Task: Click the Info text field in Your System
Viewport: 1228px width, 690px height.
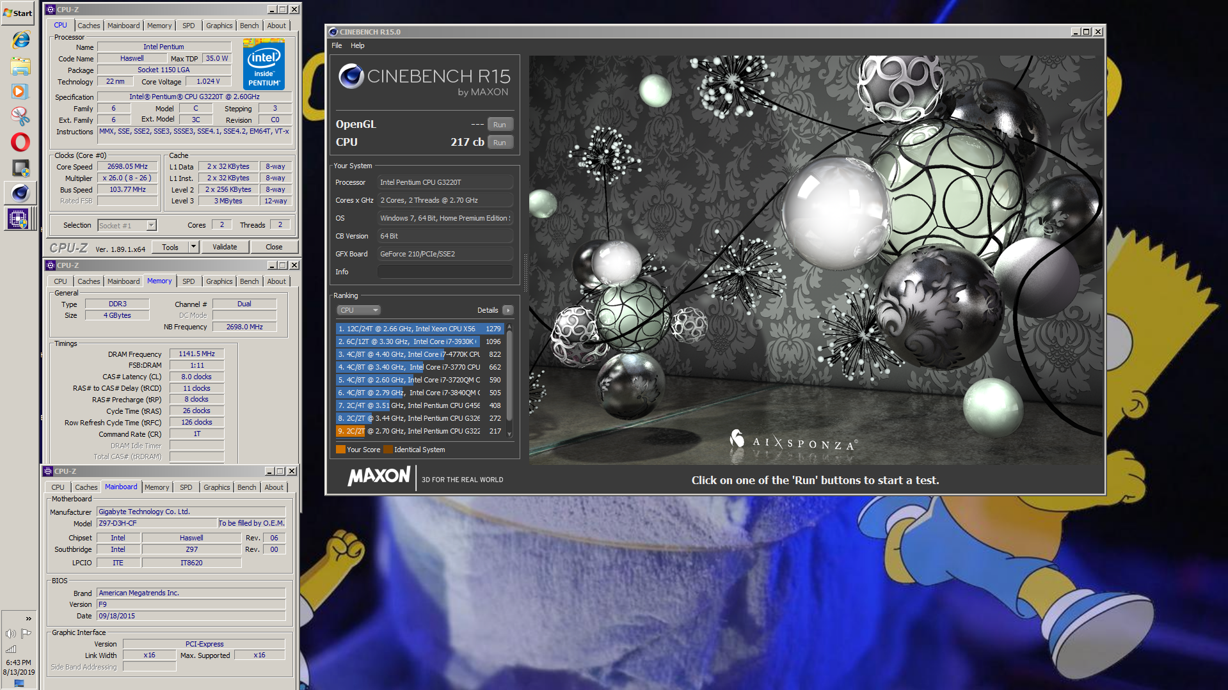Action: coord(445,272)
